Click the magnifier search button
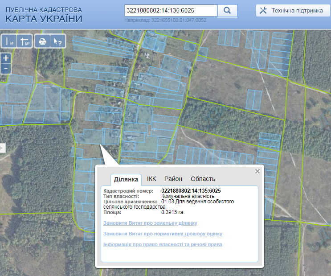 tap(227, 11)
